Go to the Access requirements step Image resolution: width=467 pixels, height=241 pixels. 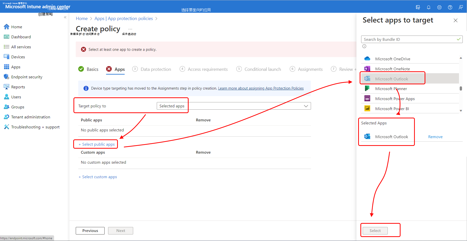(204, 69)
